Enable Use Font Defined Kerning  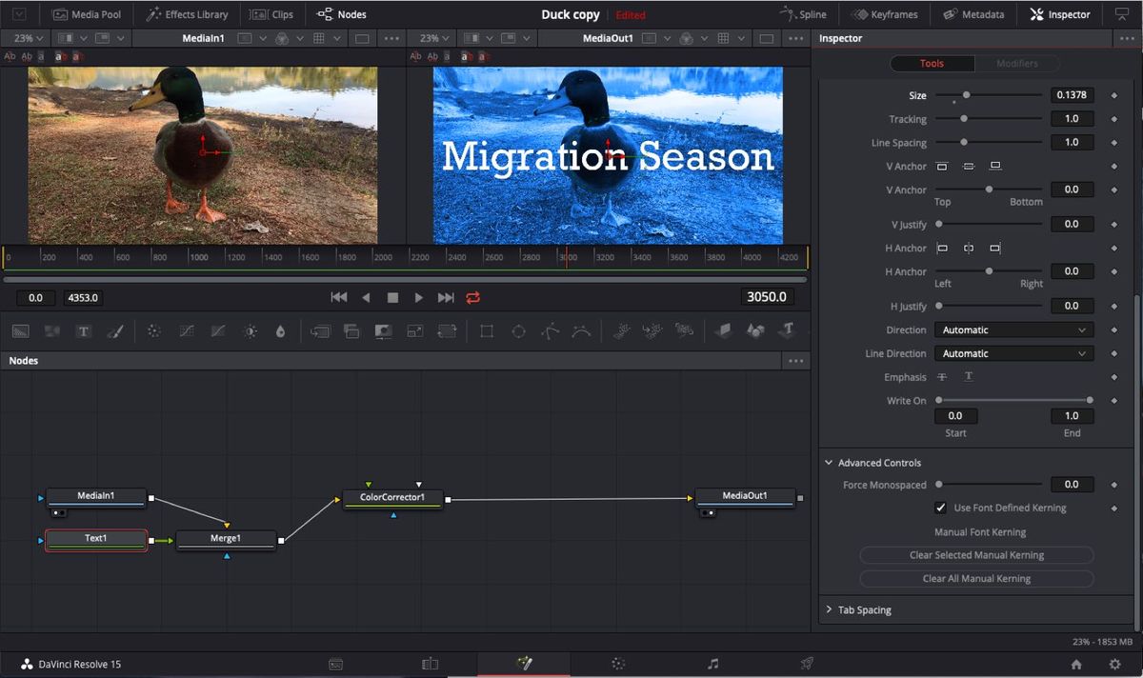pyautogui.click(x=942, y=508)
